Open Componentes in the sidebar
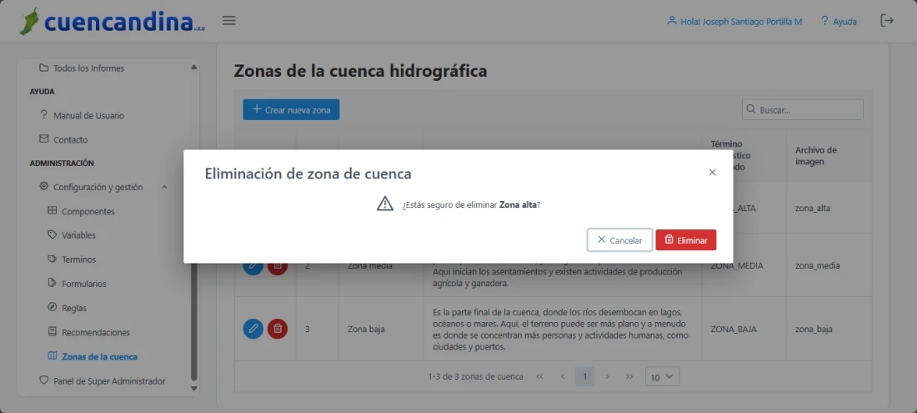The image size is (917, 413). 88,211
